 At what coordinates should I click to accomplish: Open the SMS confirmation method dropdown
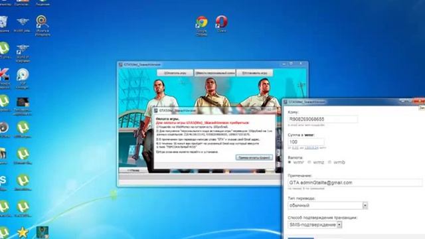(315, 225)
